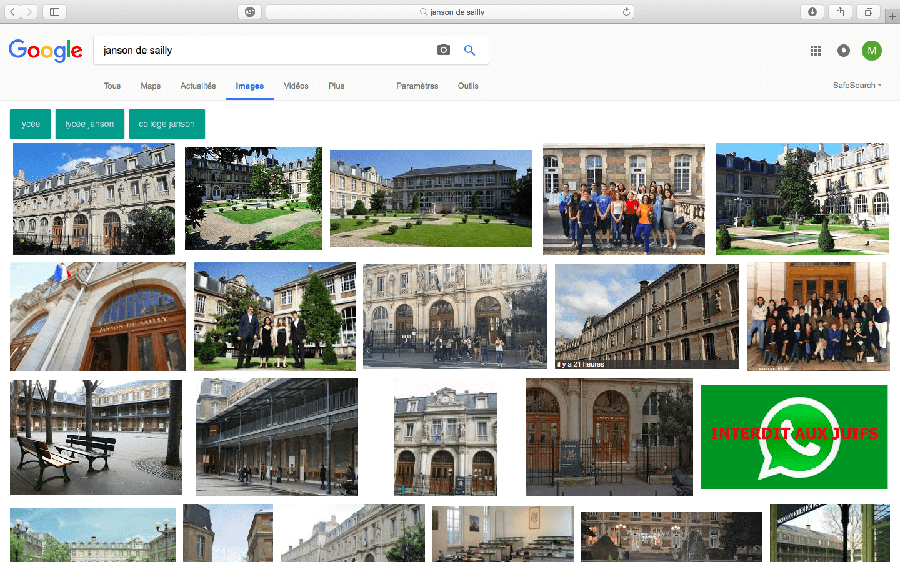The image size is (900, 562).
Task: Click the camera search-by-image icon
Action: pos(444,50)
